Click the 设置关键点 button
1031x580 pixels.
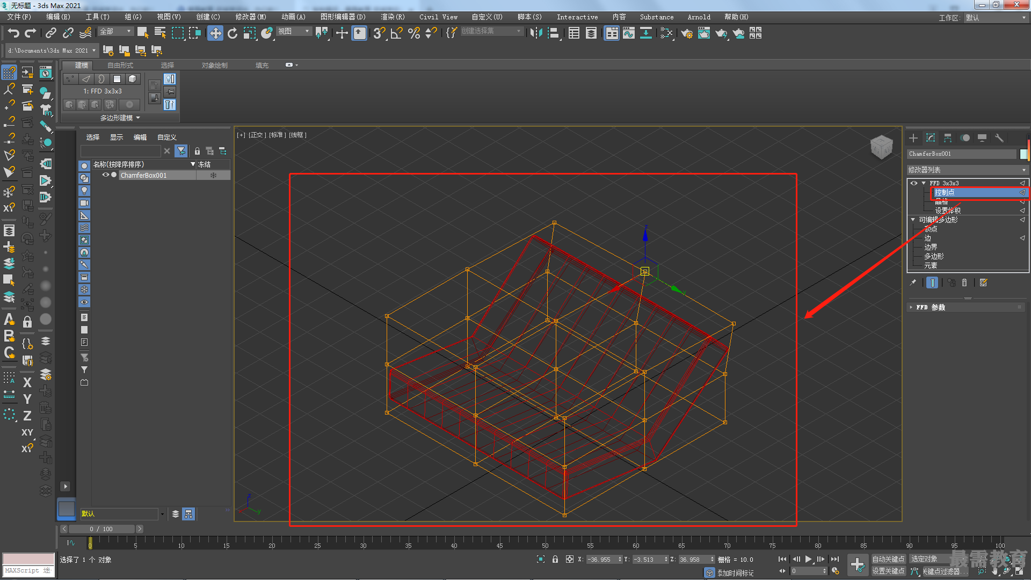pyautogui.click(x=888, y=571)
